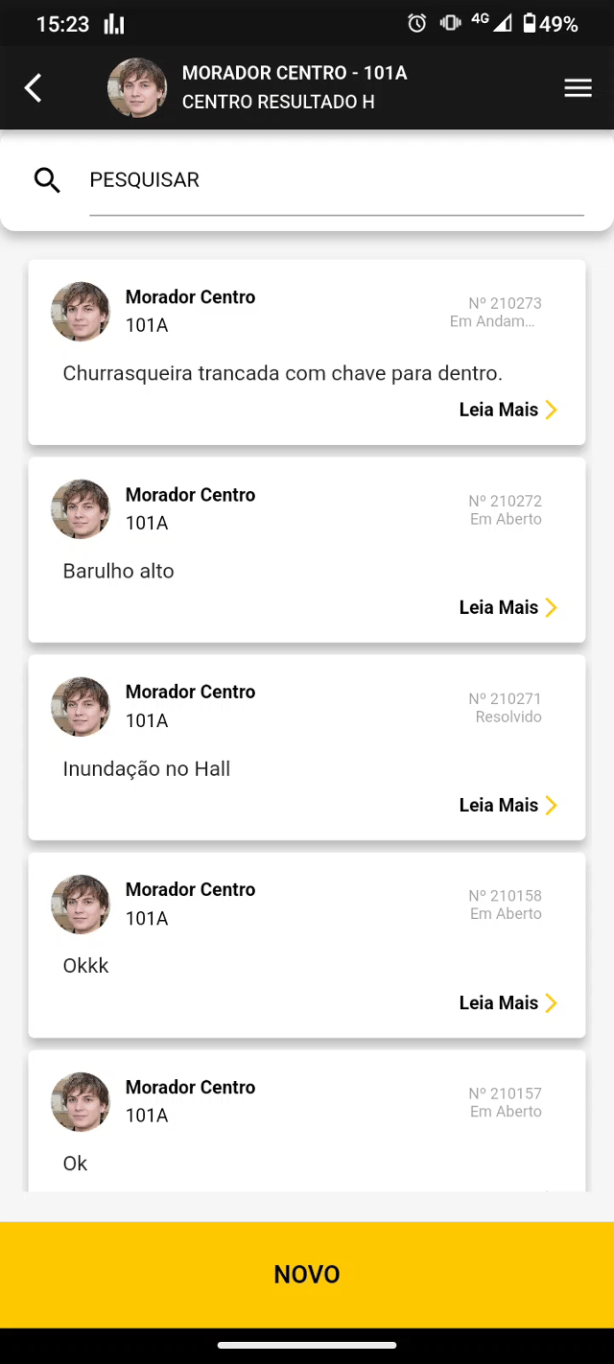Expand Inundação no Hall yellow chevron

(x=552, y=806)
